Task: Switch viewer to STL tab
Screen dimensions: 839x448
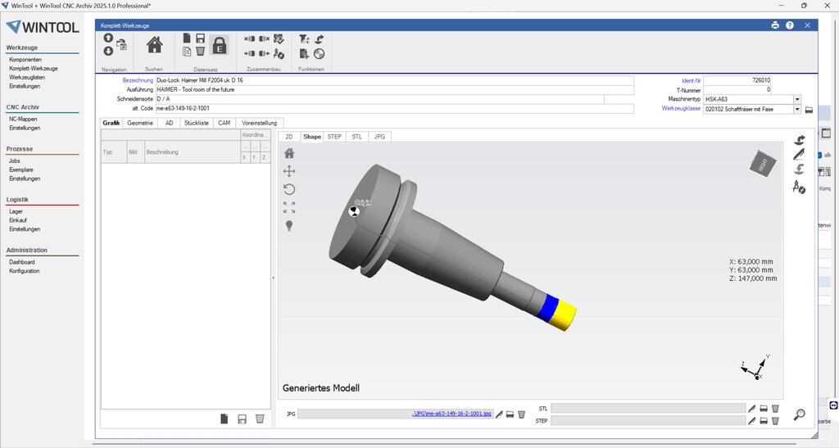Action: pos(357,137)
